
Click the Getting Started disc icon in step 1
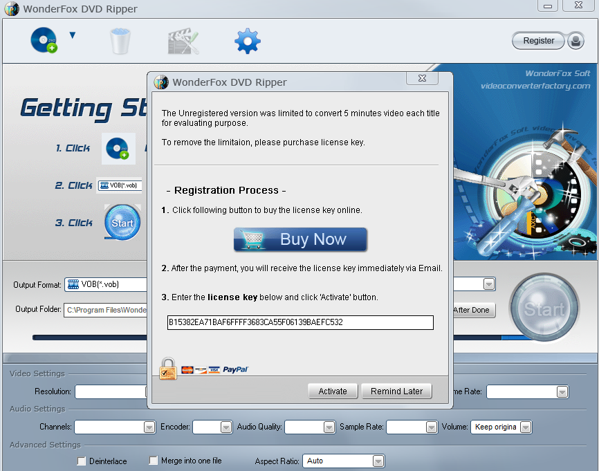pos(118,148)
